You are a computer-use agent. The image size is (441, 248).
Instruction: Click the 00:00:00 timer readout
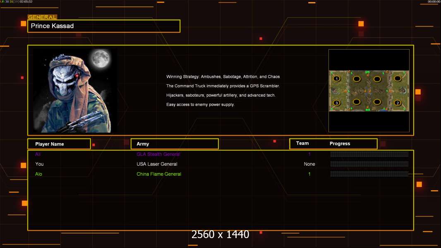[x=434, y=2]
